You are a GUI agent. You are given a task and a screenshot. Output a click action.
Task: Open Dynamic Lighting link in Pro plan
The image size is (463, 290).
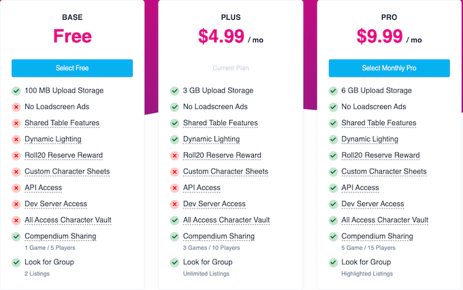tap(370, 140)
